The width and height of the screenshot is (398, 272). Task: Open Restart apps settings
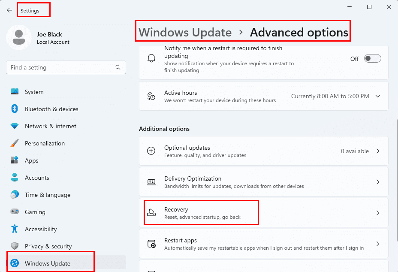coord(263,244)
